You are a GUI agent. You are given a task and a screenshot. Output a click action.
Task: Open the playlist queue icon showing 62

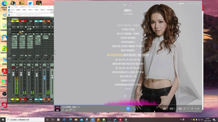click(x=197, y=108)
